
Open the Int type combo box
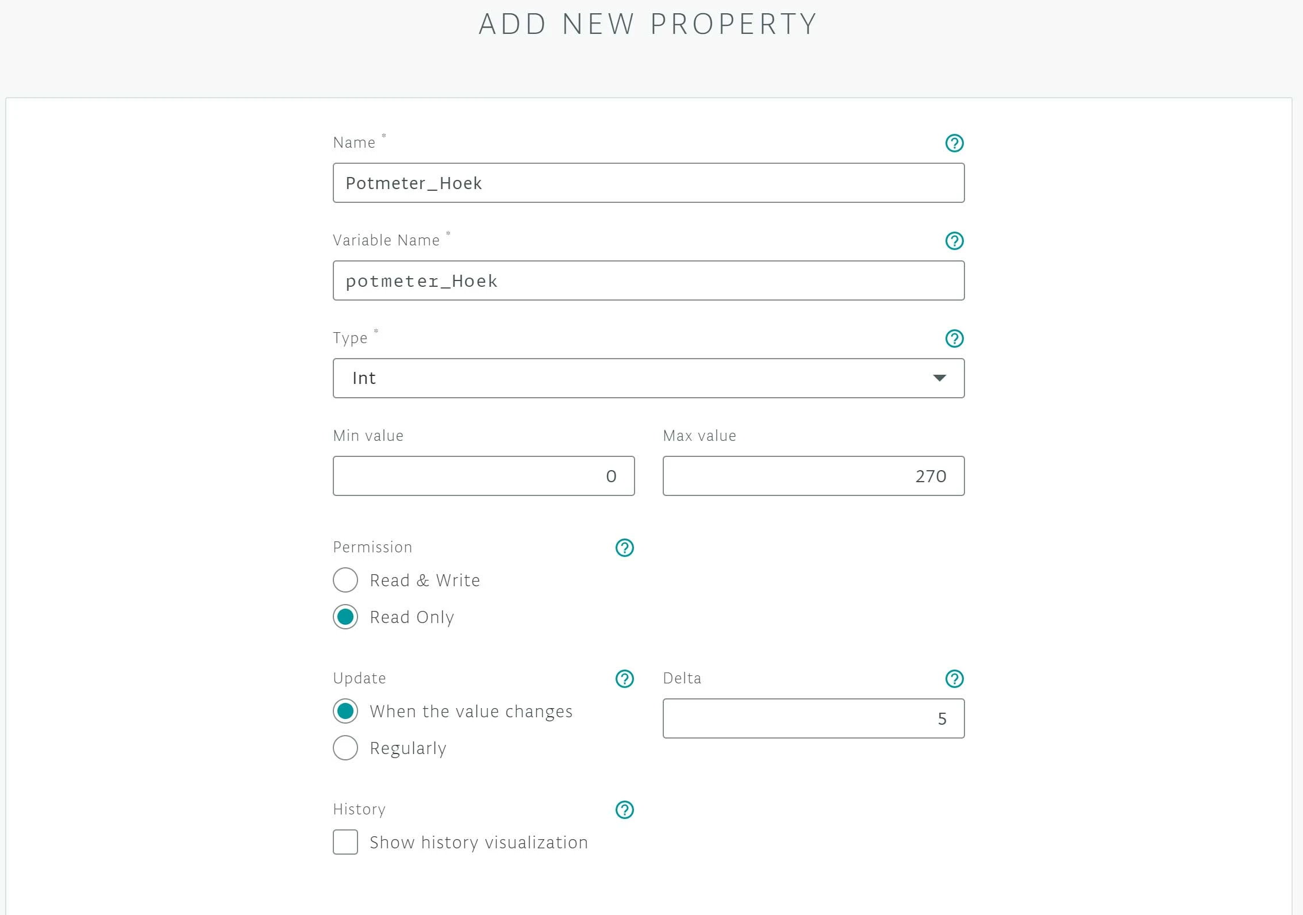coord(648,378)
